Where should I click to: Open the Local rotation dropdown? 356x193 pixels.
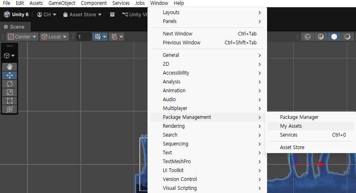pos(54,37)
